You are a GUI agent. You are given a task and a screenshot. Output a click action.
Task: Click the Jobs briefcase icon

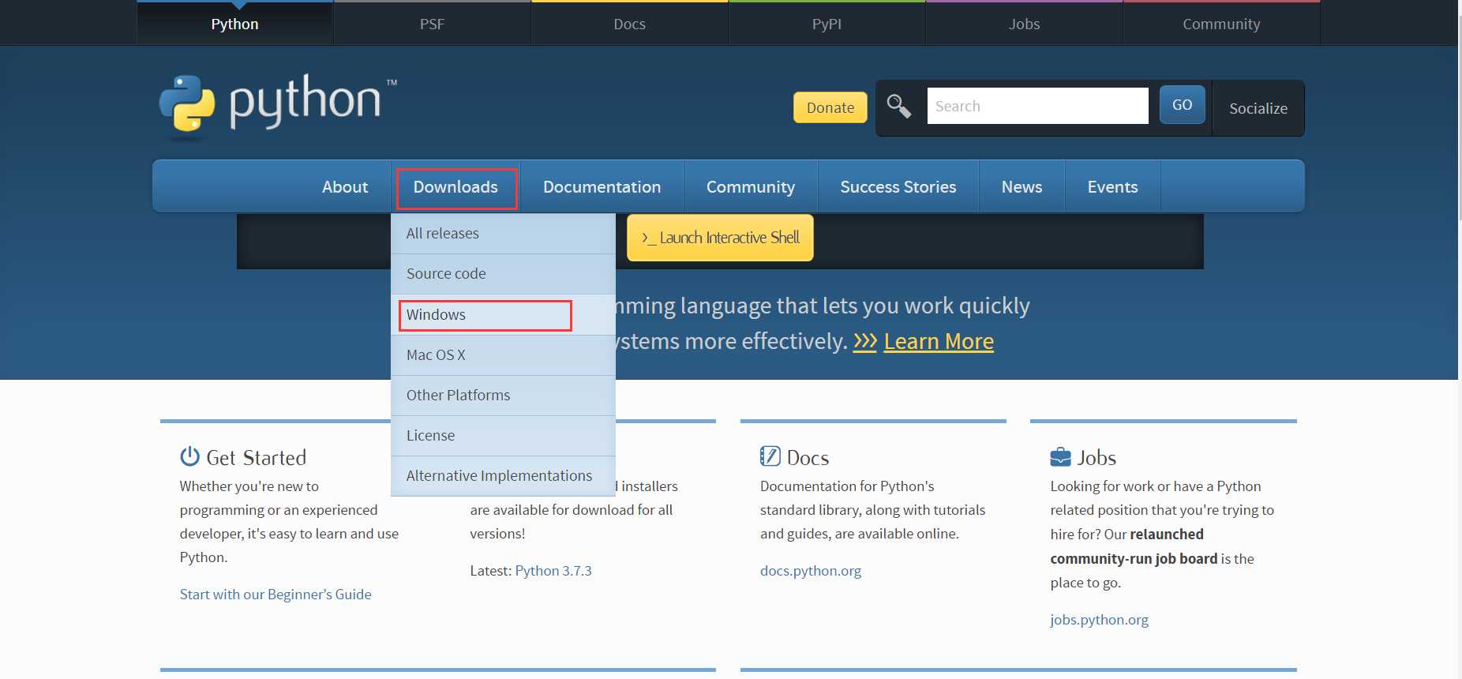pyautogui.click(x=1060, y=457)
